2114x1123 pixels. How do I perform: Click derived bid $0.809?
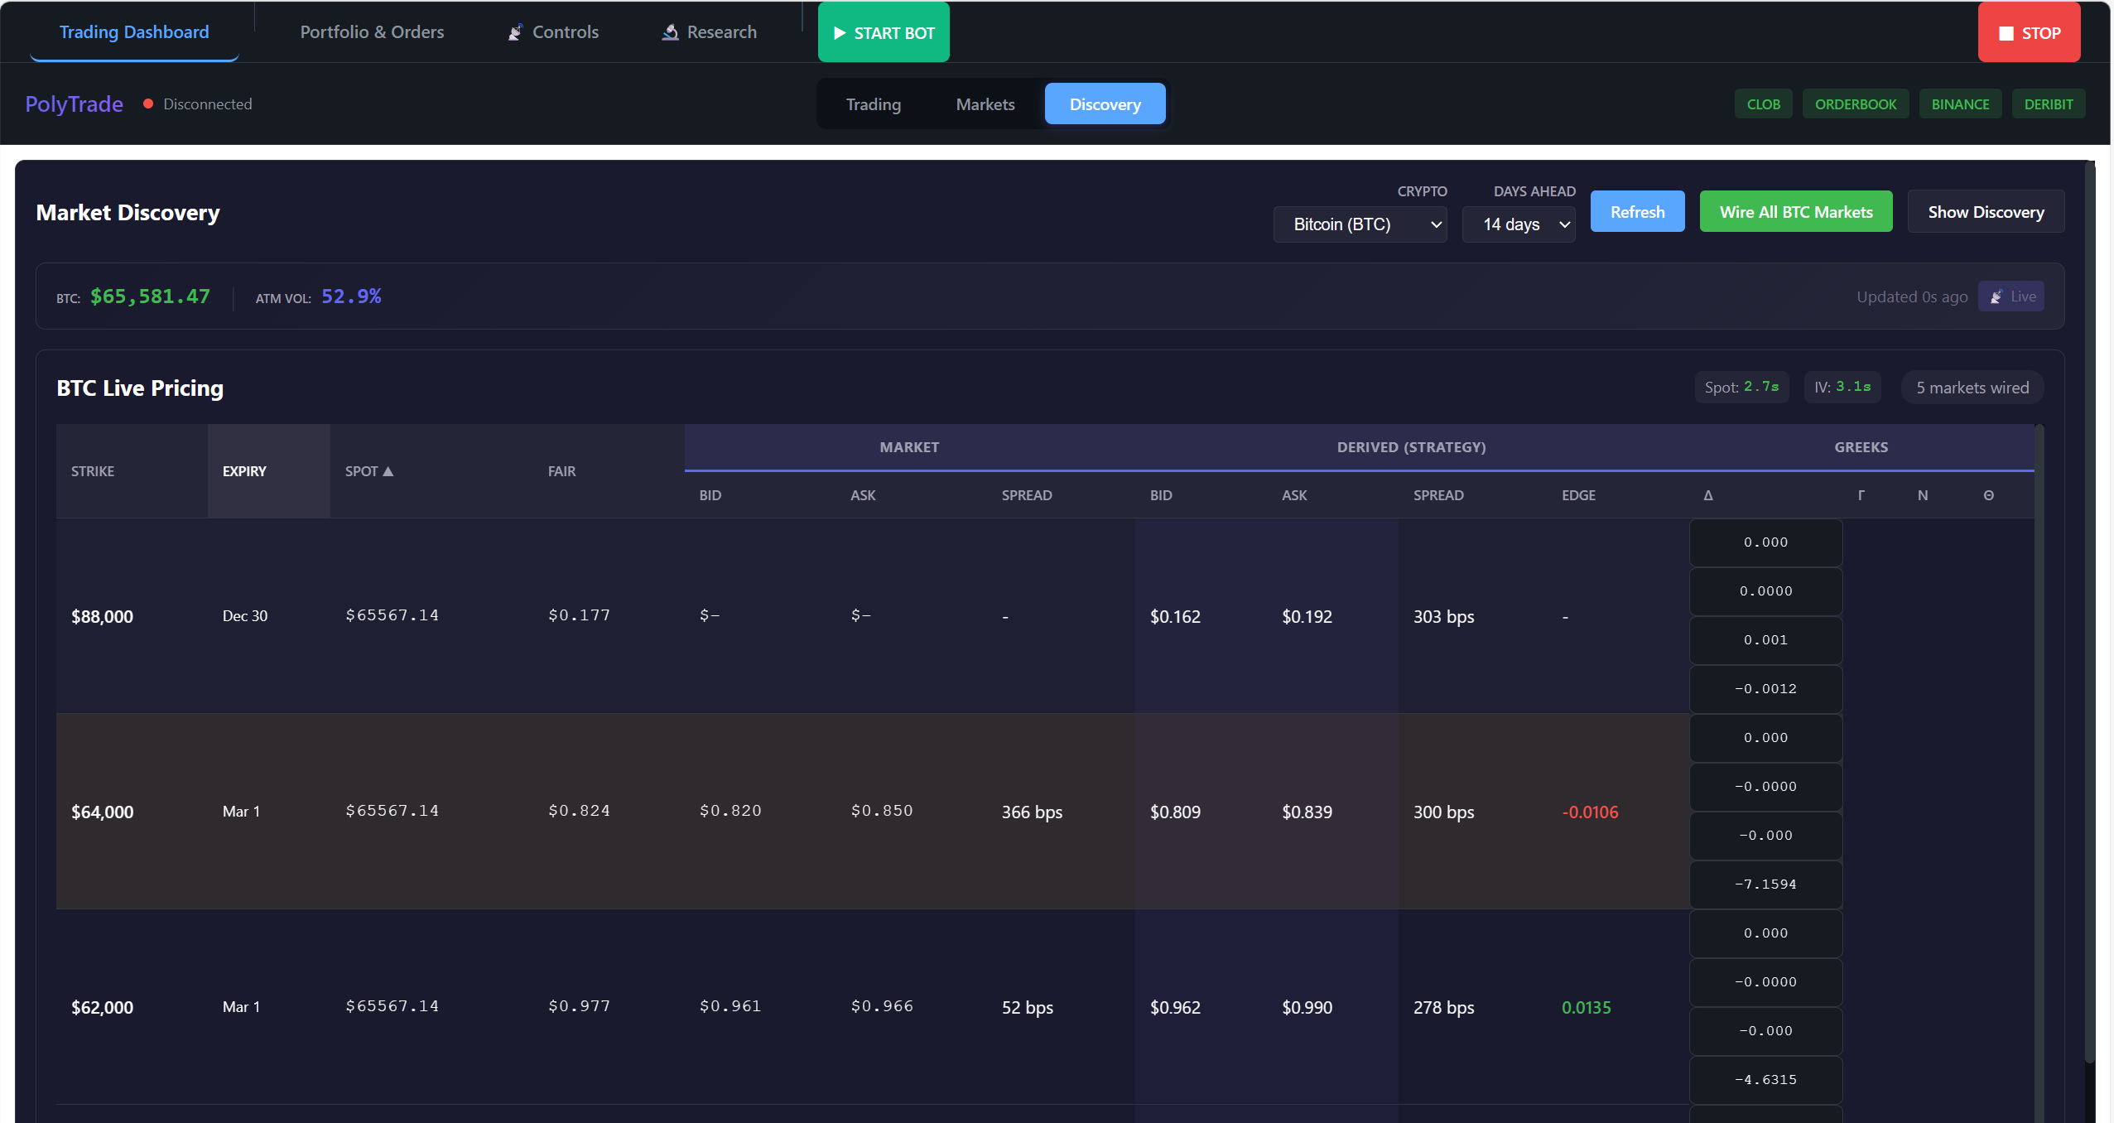1175,812
